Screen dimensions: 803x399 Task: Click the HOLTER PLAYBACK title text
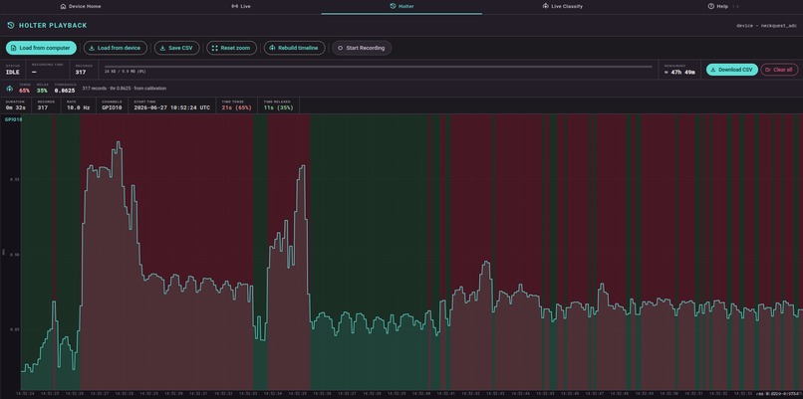click(53, 25)
